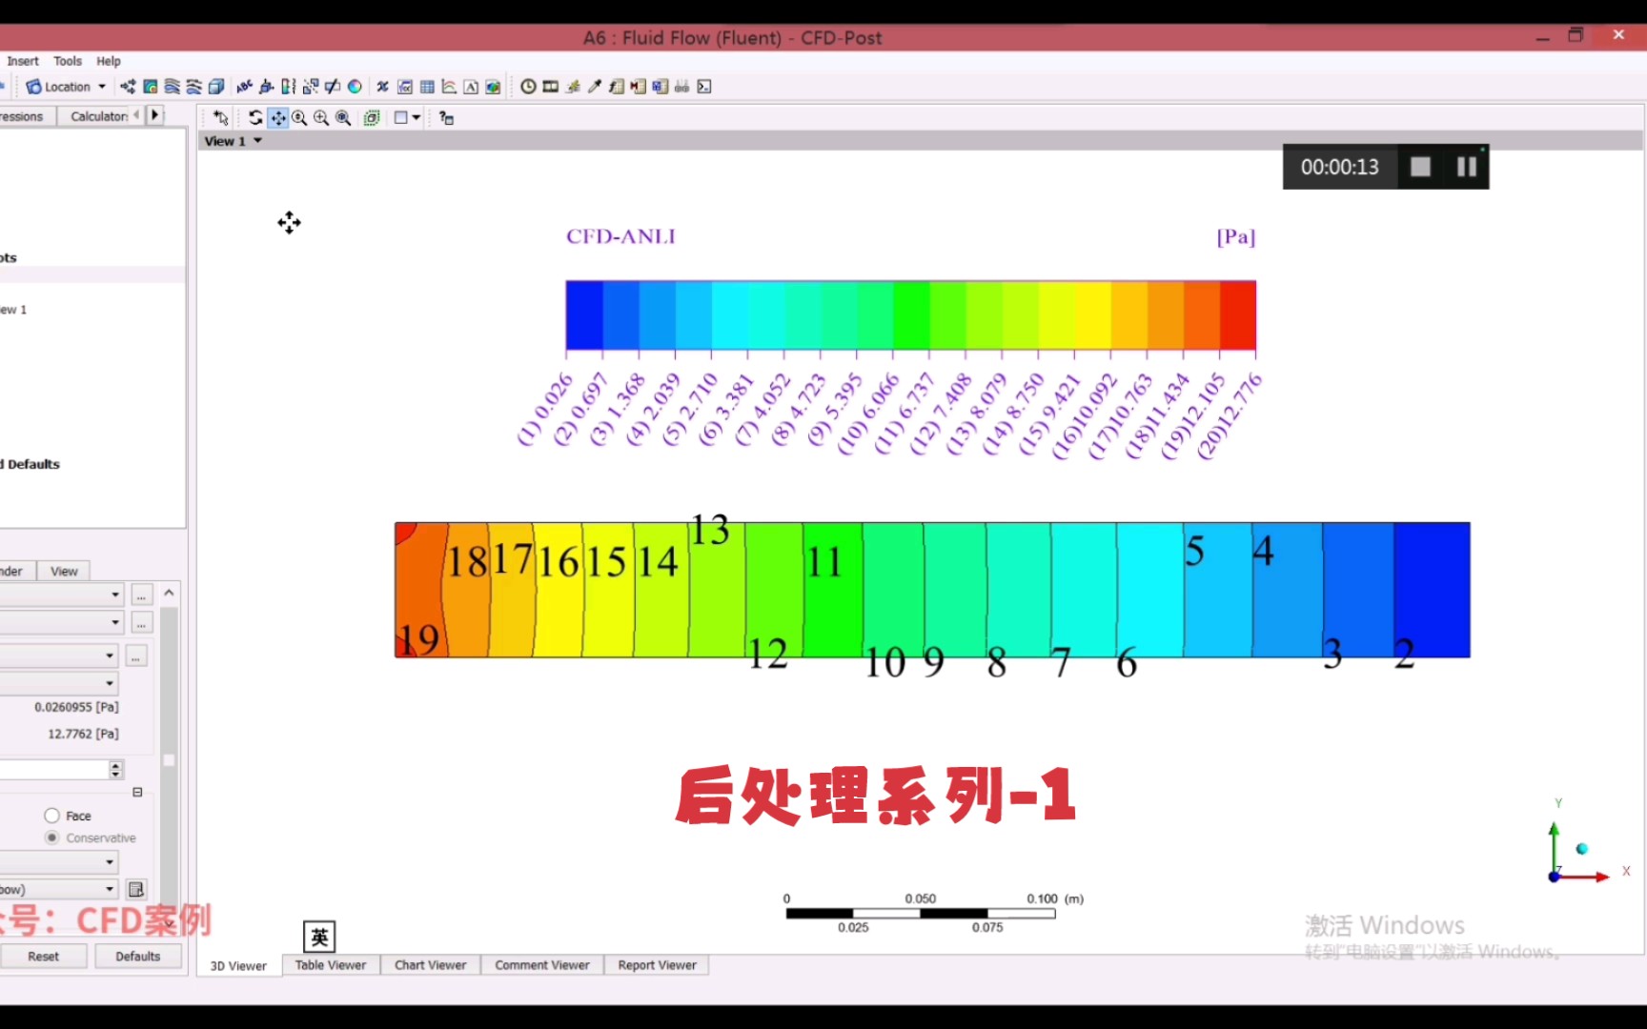Screen dimensions: 1647x1029
Task: Insert an Instance Transform
Action: pos(311,87)
